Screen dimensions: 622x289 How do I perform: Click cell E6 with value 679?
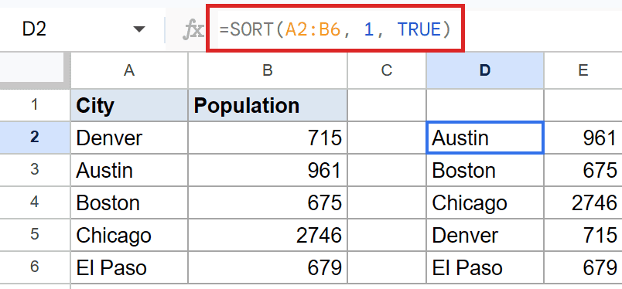(583, 267)
